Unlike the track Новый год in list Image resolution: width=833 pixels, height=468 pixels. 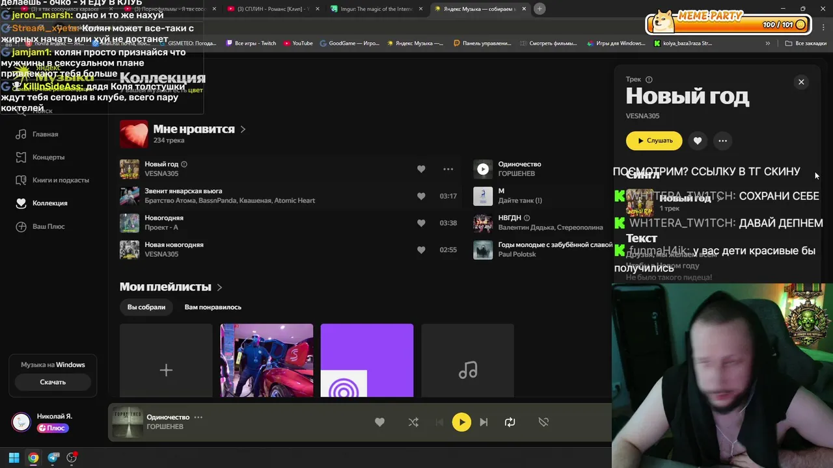click(x=421, y=169)
